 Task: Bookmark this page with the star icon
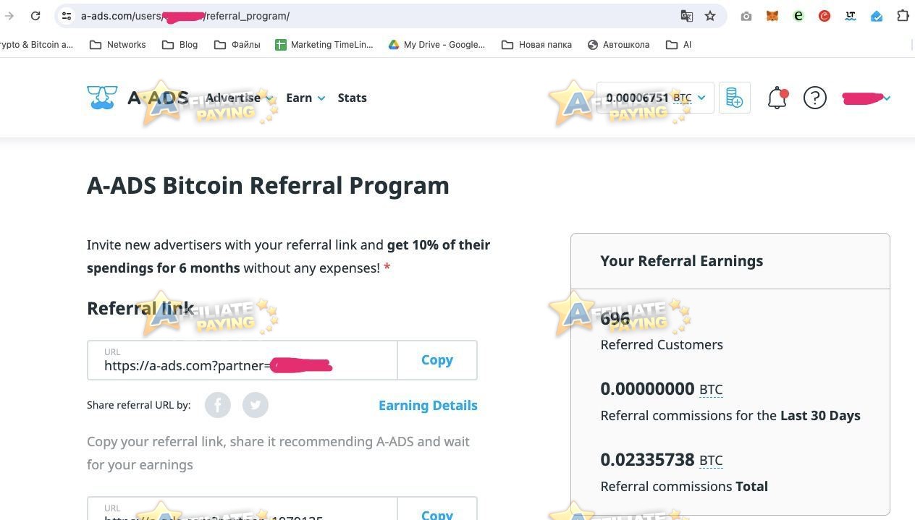click(710, 16)
